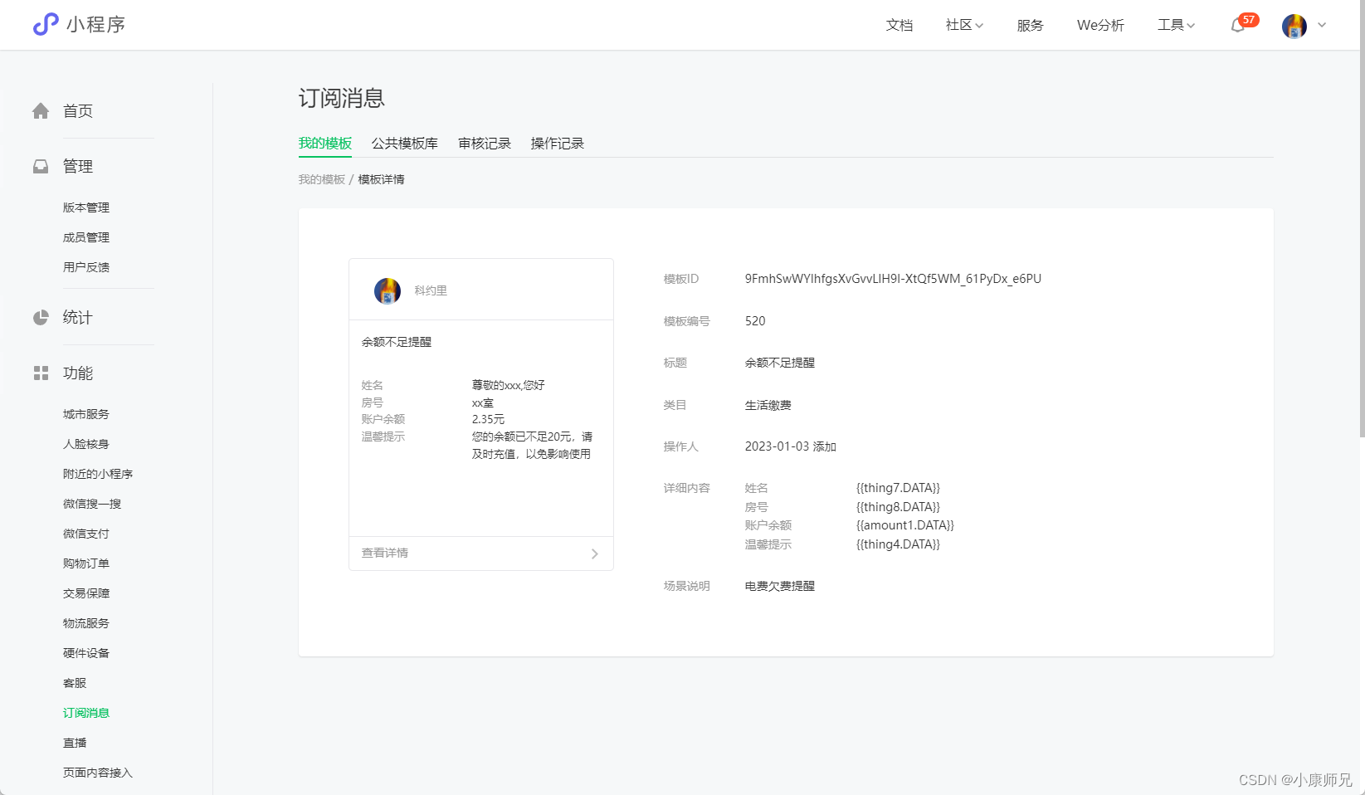This screenshot has height=795, width=1365.
Task: Click the 小程序 logo at top left
Action: 80,25
